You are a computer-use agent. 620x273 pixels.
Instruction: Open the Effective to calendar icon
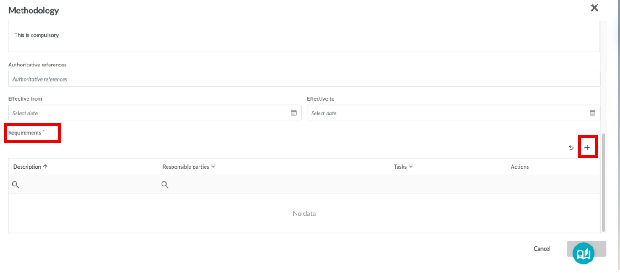click(x=593, y=113)
